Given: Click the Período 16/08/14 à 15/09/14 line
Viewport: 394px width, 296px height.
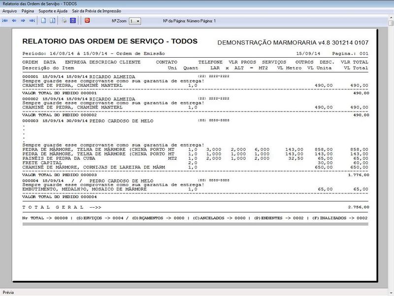Looking at the screenshot, I should 94,54.
